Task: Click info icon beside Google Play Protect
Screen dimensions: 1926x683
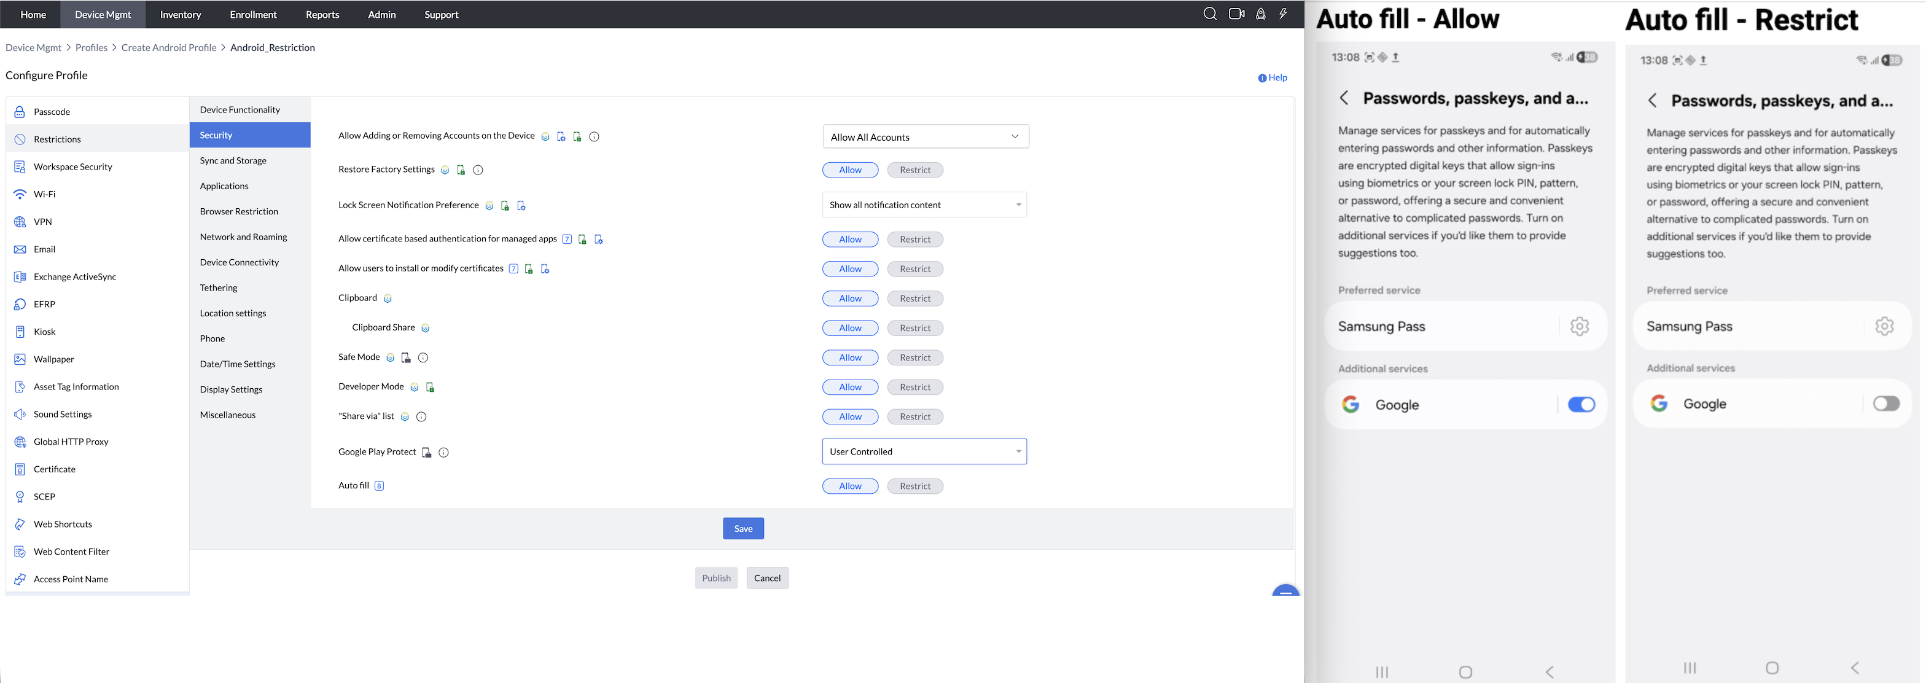Action: 443,453
